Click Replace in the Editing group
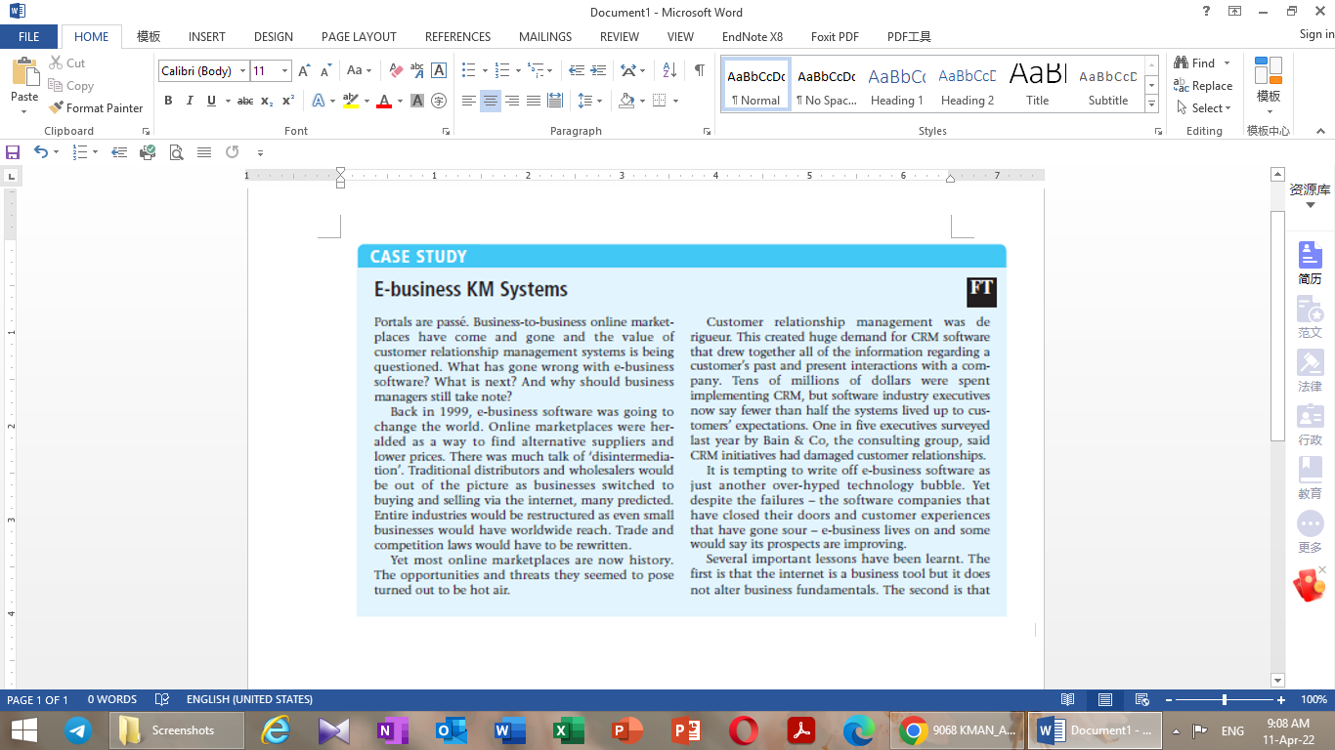 pyautogui.click(x=1202, y=85)
